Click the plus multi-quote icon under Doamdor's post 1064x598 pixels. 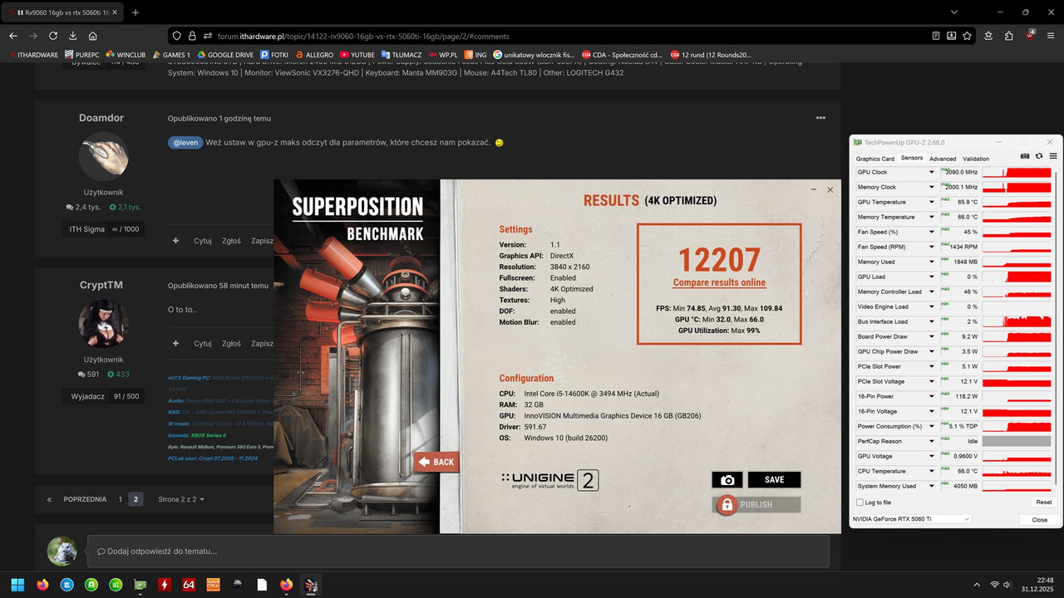coord(175,241)
